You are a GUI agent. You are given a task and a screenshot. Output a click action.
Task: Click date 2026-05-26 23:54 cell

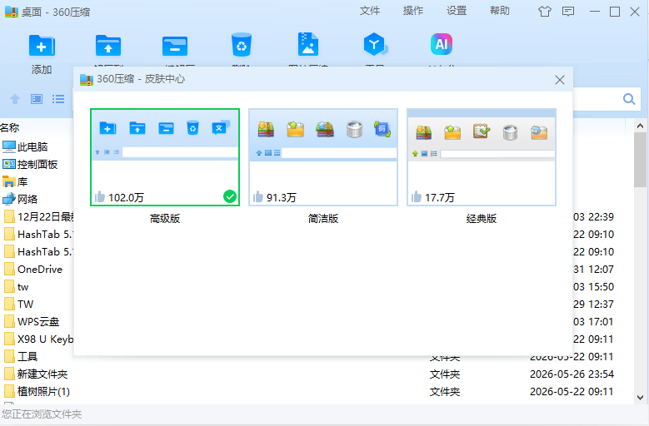(x=572, y=374)
